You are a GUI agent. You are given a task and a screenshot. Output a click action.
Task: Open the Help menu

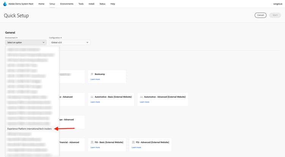[x=113, y=4]
